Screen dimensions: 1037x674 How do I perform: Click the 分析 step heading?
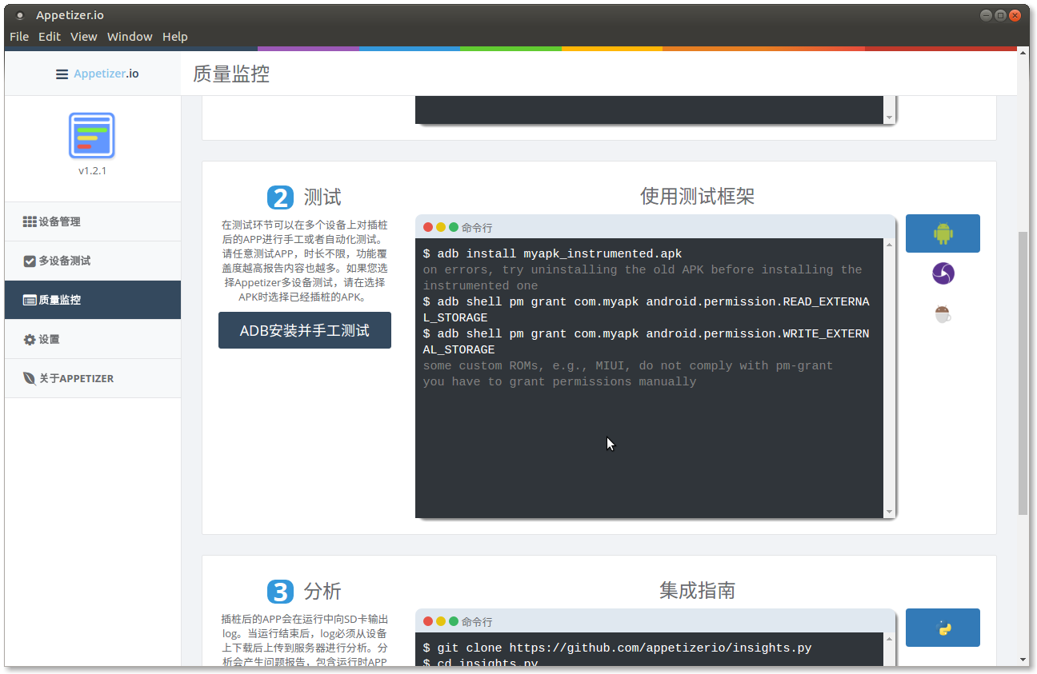coord(322,591)
